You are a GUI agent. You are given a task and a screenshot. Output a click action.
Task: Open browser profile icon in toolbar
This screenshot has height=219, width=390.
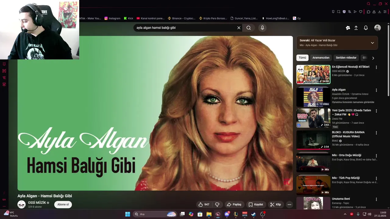click(x=374, y=12)
